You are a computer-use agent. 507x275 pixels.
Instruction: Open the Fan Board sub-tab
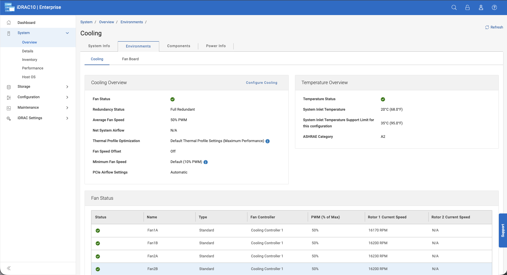(x=130, y=59)
